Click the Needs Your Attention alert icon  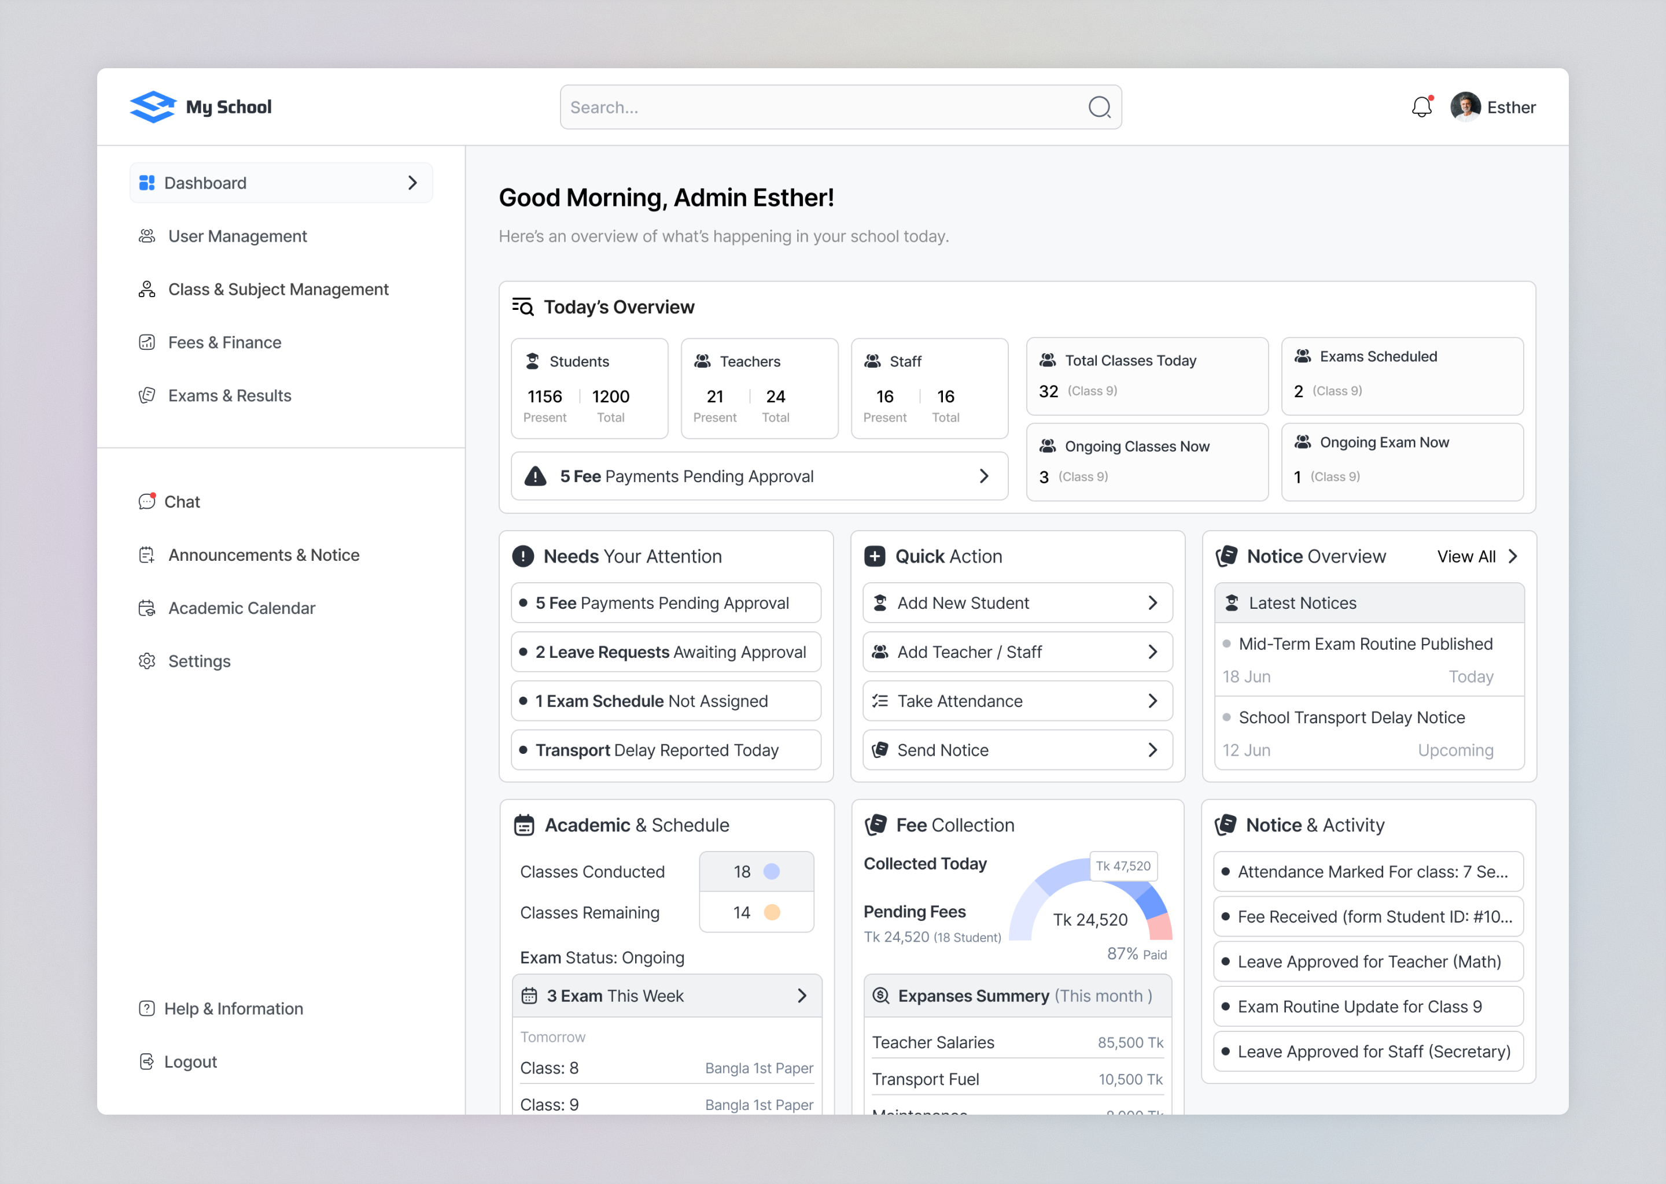(523, 556)
